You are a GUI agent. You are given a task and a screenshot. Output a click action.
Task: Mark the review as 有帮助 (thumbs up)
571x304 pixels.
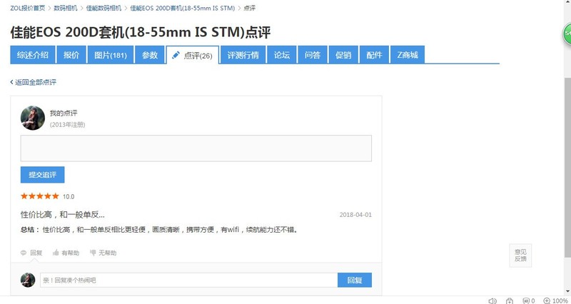[x=66, y=253]
